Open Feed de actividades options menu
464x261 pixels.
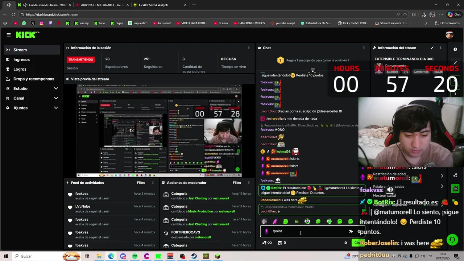click(x=153, y=183)
